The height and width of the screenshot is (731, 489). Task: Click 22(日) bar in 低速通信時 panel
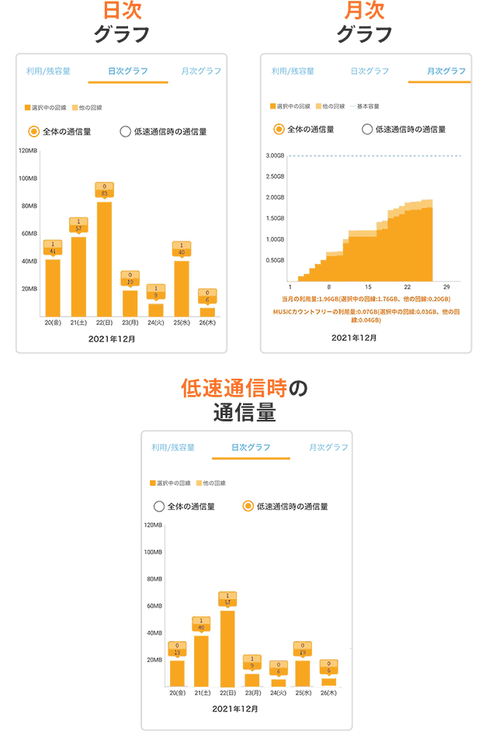coord(227,649)
